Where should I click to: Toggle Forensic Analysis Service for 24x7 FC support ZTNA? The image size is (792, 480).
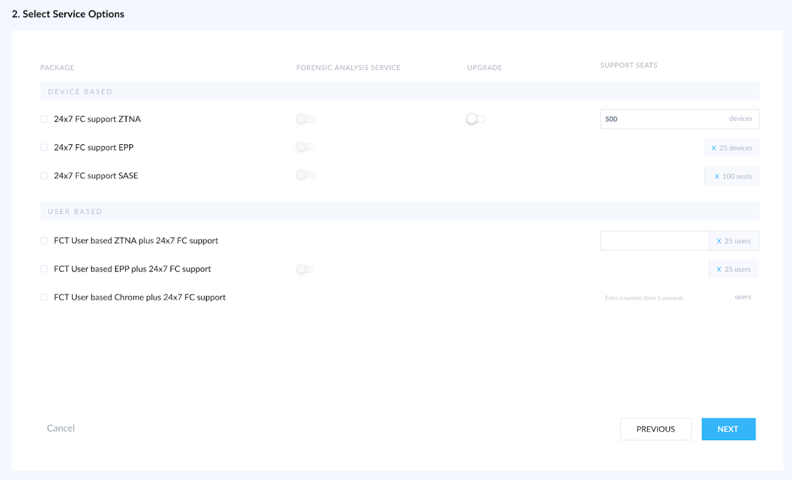[x=305, y=119]
